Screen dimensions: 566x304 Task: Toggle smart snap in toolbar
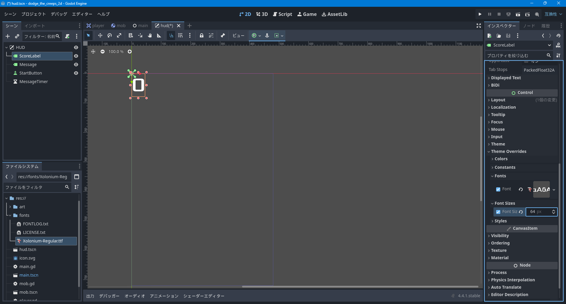click(x=171, y=36)
